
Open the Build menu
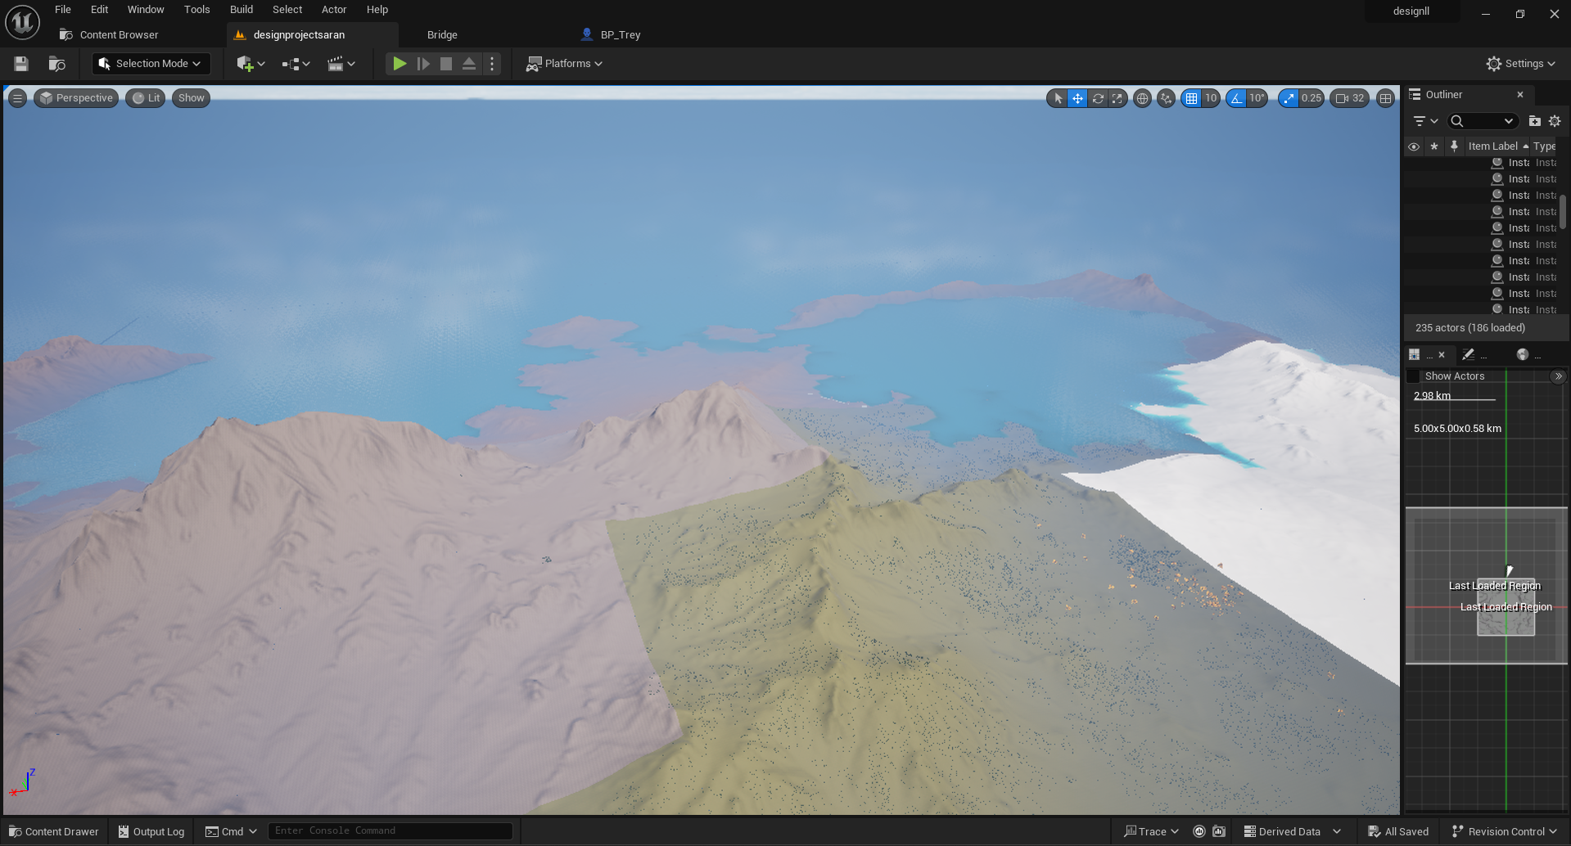coord(241,10)
